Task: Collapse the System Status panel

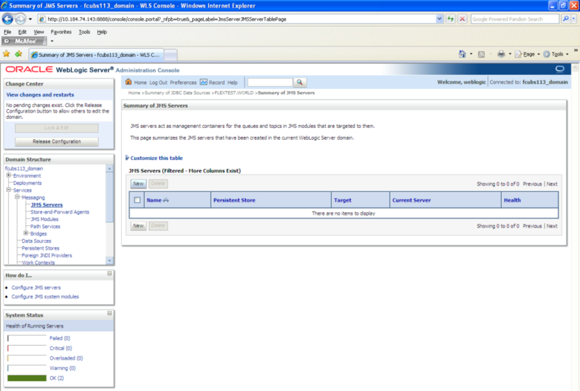Action: 110,313
